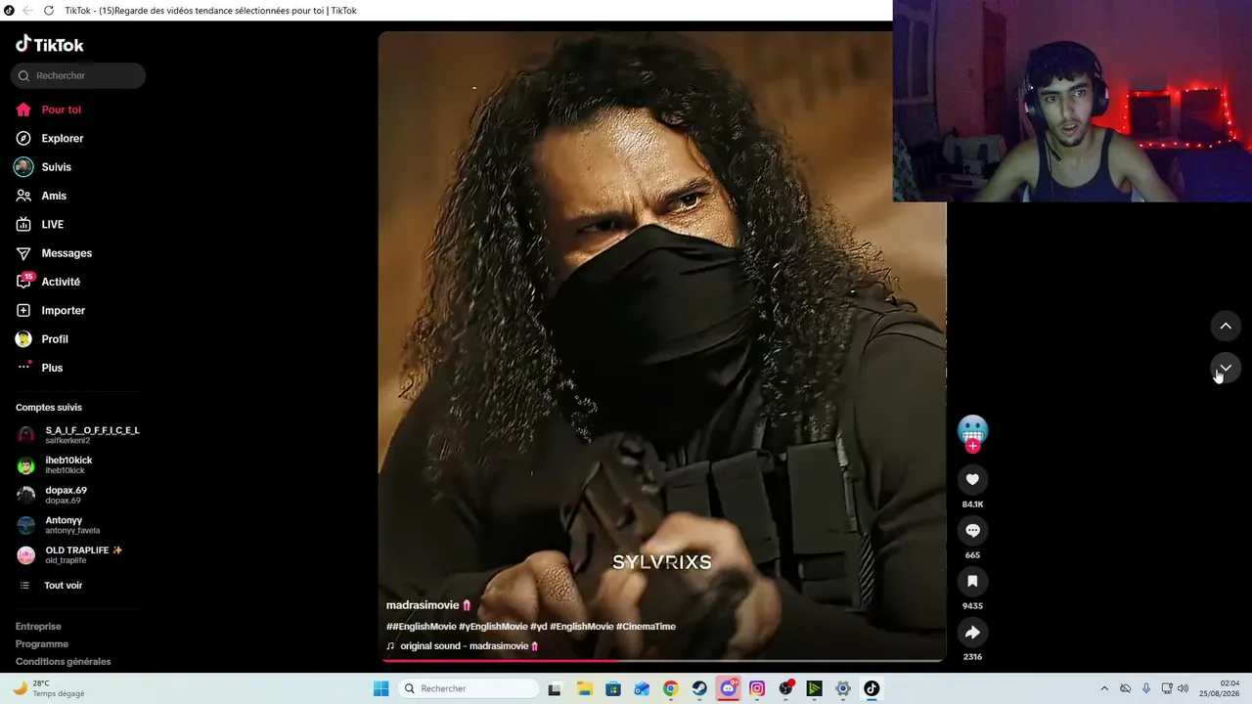Image resolution: width=1252 pixels, height=704 pixels.
Task: Open the #yEnglishMovie hashtag
Action: point(493,626)
